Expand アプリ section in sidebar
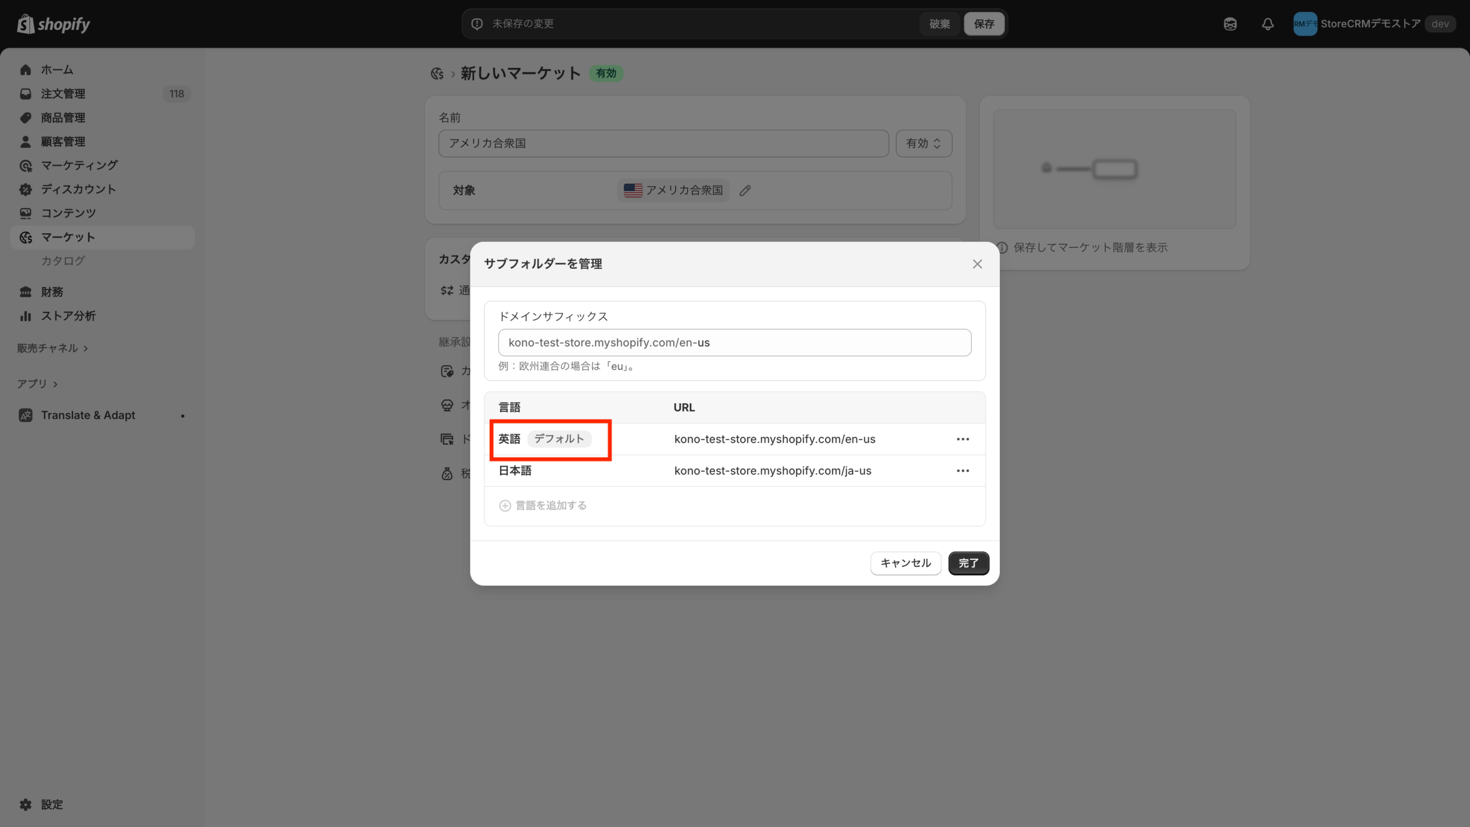The image size is (1470, 827). tap(37, 384)
